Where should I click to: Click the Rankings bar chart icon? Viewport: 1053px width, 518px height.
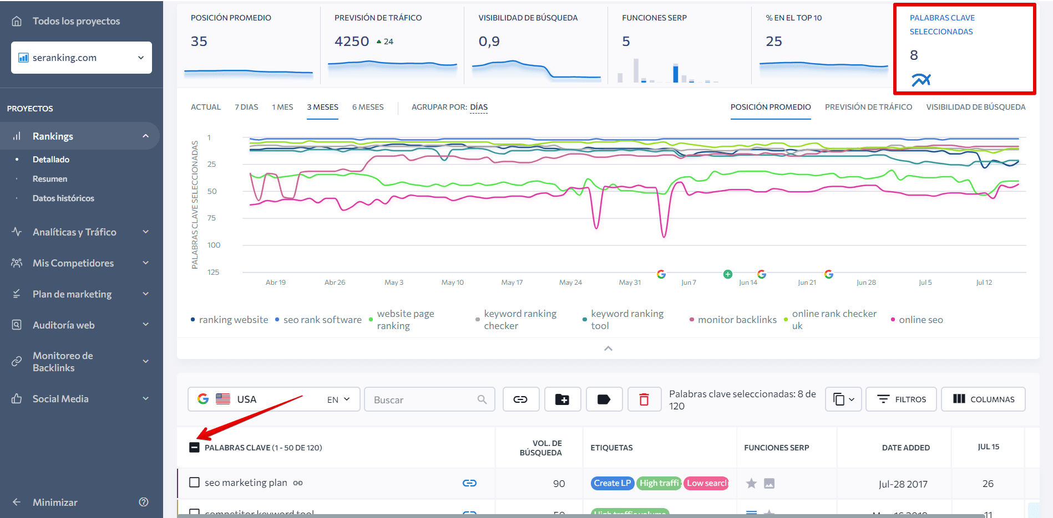pos(17,136)
